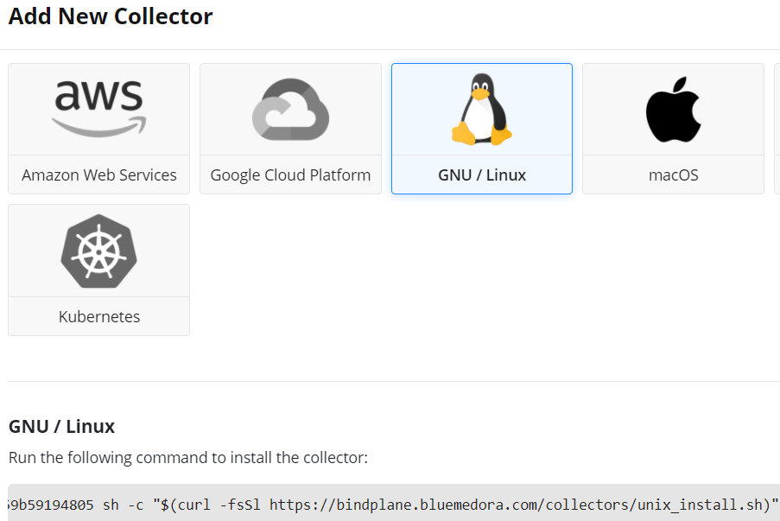Click the Linux penguin icon
This screenshot has height=521, width=780.
[x=481, y=110]
